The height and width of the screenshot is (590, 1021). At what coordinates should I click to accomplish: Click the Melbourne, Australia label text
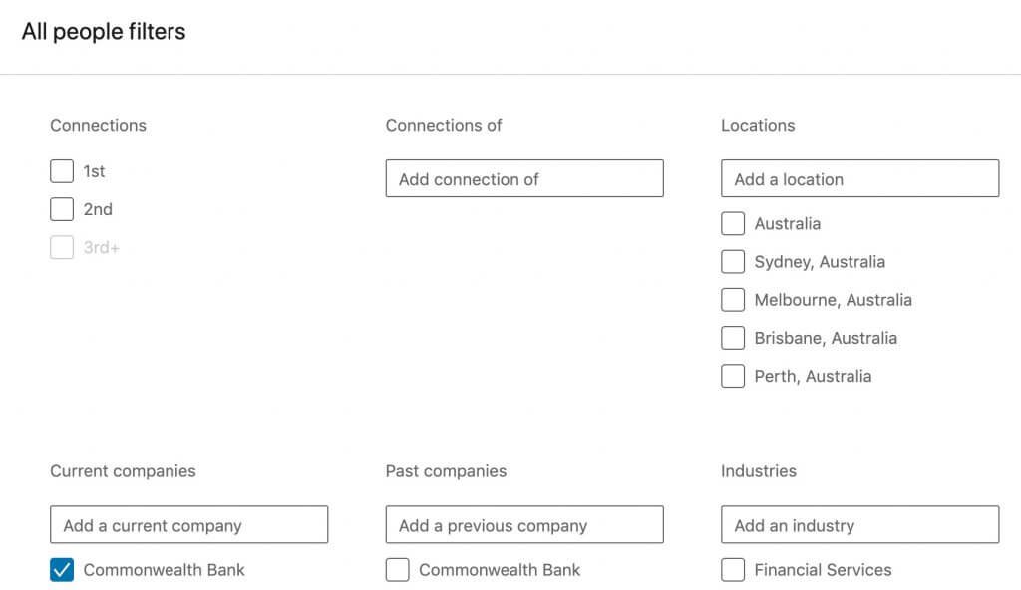[833, 300]
